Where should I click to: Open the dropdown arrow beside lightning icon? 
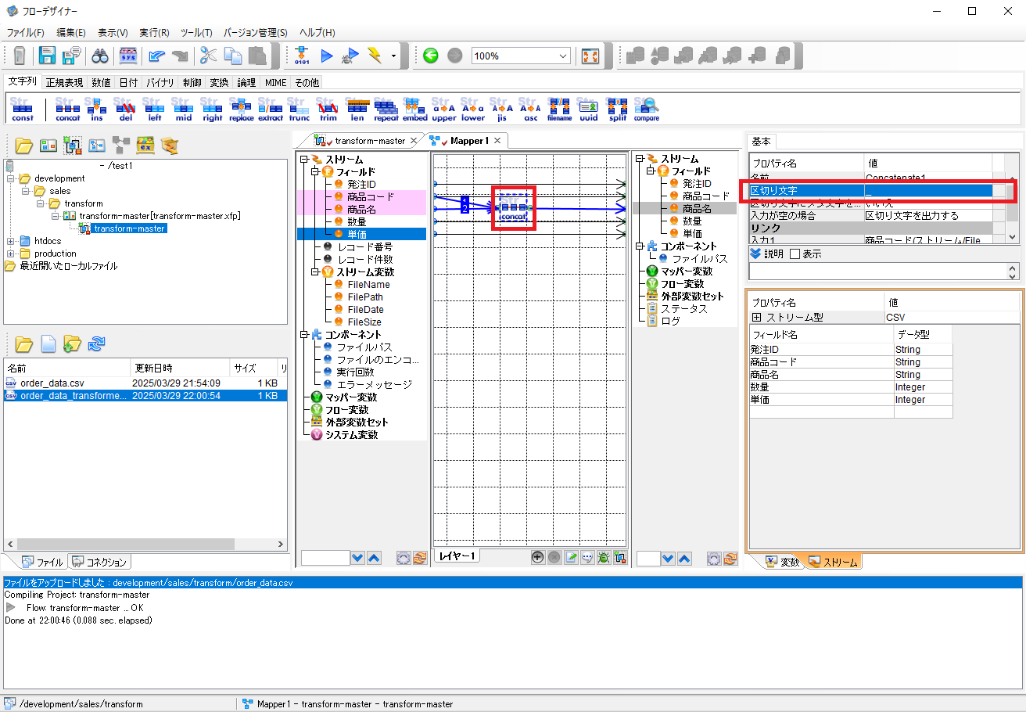[393, 56]
